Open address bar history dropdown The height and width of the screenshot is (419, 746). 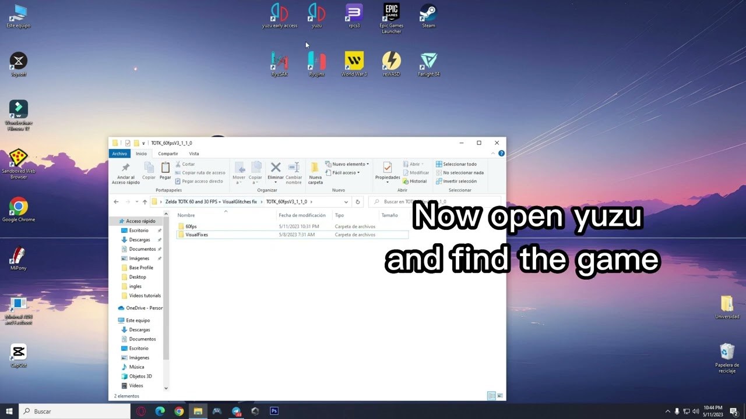[346, 202]
